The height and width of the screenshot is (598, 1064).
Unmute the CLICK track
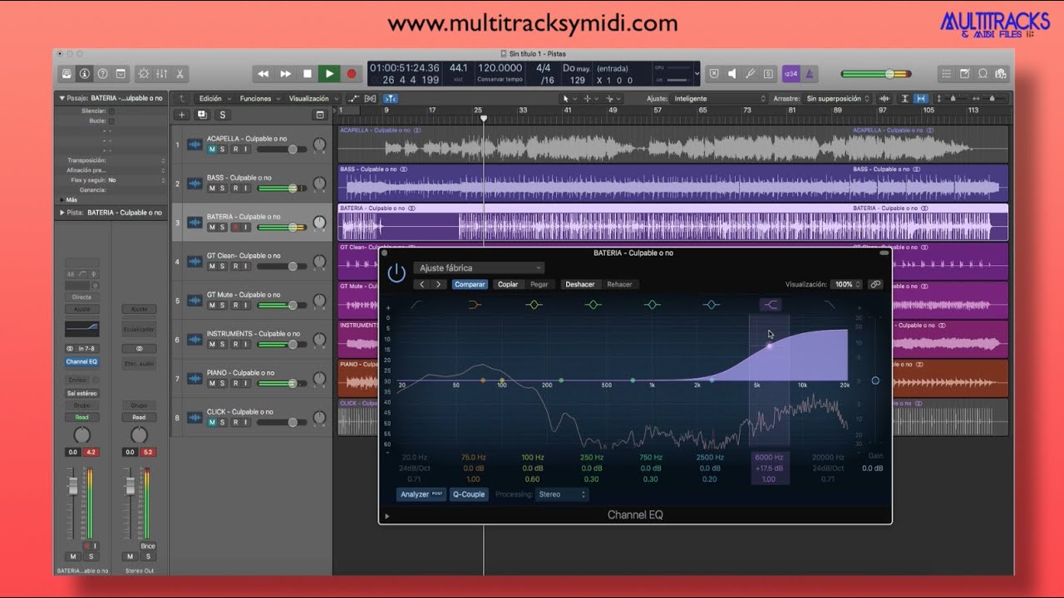click(212, 422)
